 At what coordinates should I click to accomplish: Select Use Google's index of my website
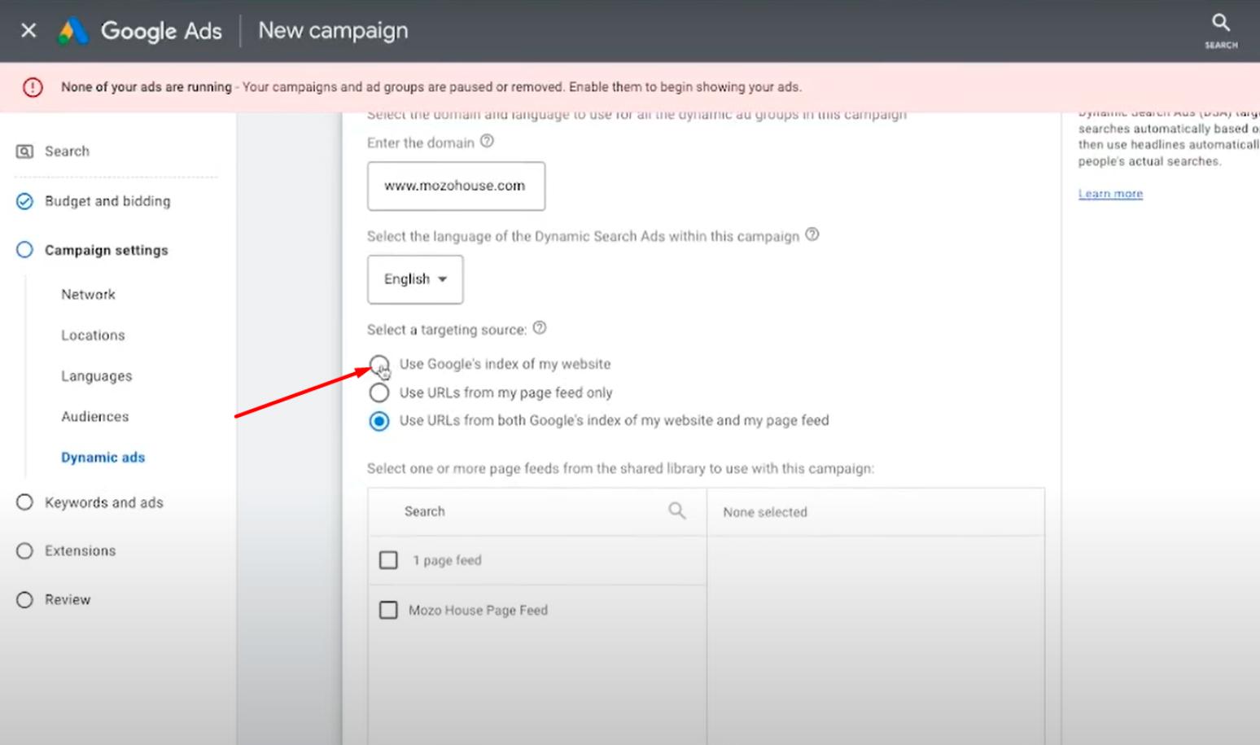(x=379, y=364)
